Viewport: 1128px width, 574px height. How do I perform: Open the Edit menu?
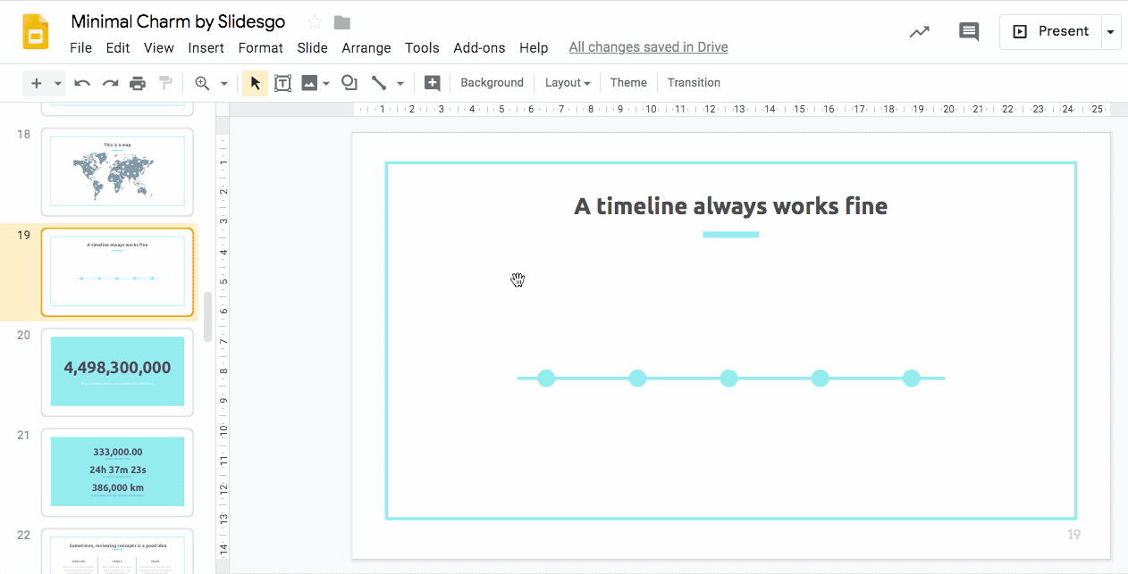(118, 48)
